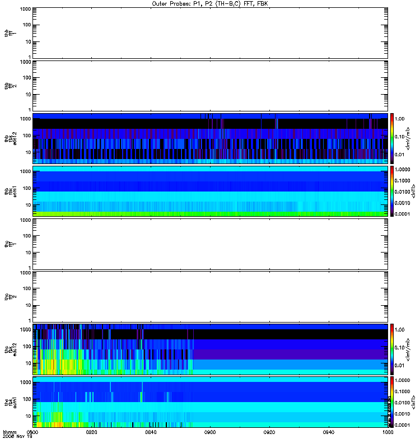Click the 0940 time axis label
420x448 pixels.
point(329,432)
